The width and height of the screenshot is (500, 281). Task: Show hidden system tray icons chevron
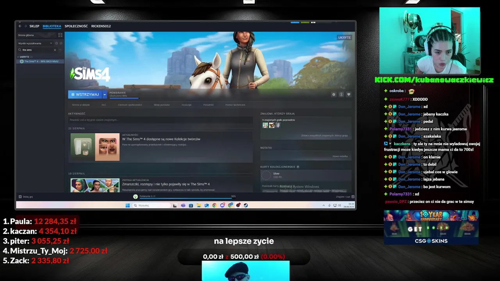[323, 205]
